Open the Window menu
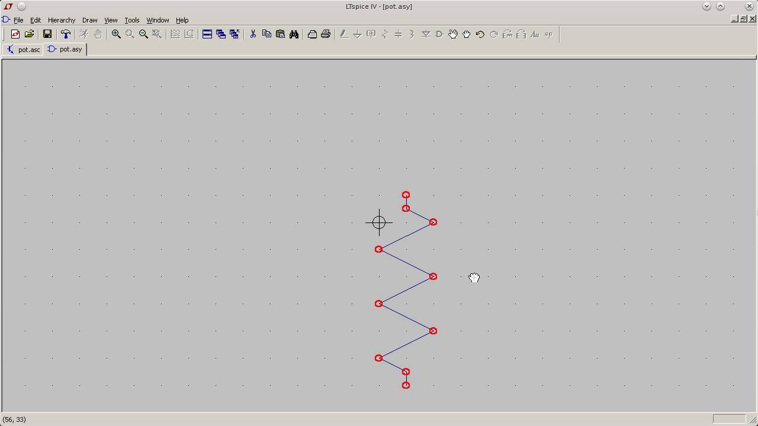The image size is (758, 426). [158, 20]
